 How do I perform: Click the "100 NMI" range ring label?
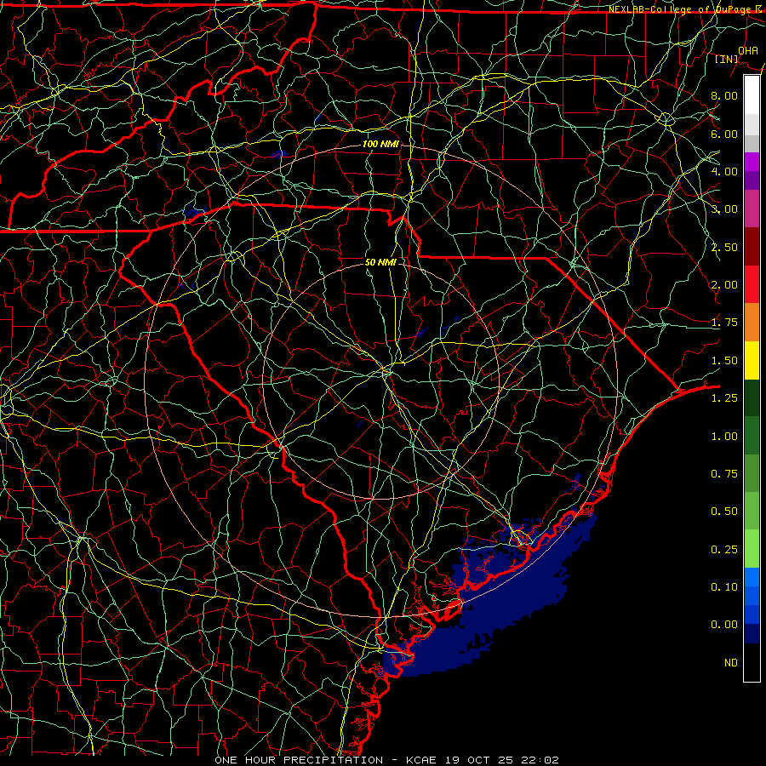click(380, 144)
